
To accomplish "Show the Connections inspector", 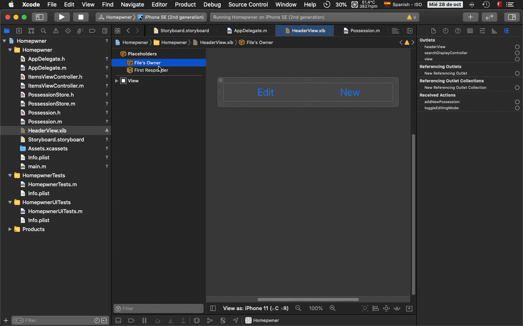I will click(507, 31).
